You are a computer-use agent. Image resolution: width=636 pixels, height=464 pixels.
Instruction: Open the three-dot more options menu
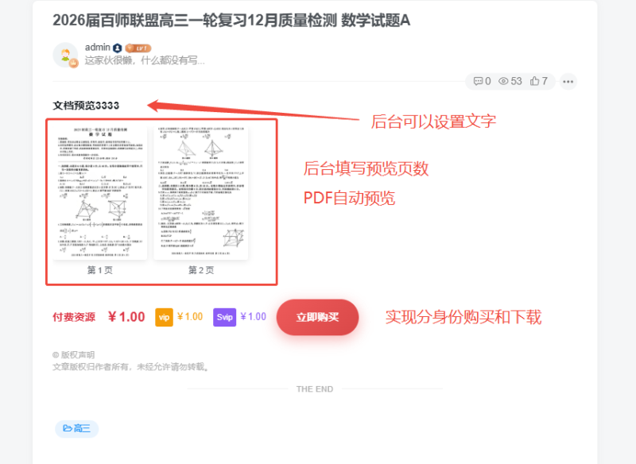coord(568,82)
